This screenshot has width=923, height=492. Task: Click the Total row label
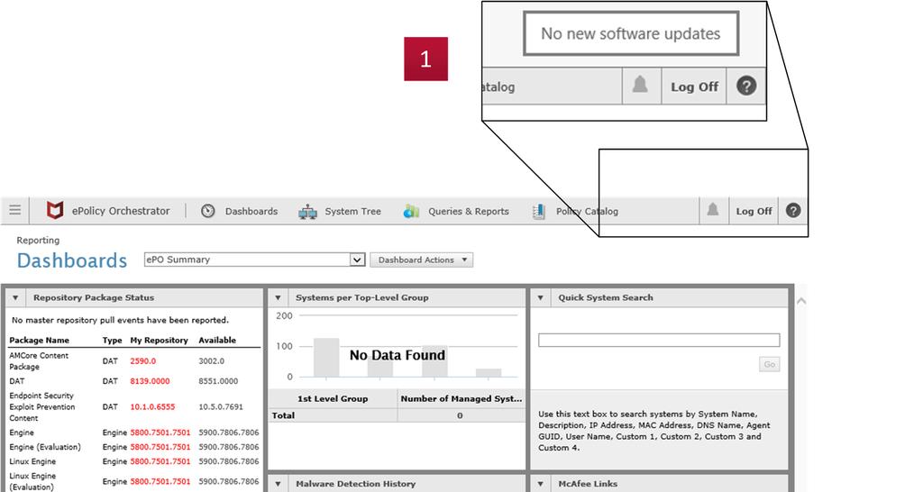283,415
